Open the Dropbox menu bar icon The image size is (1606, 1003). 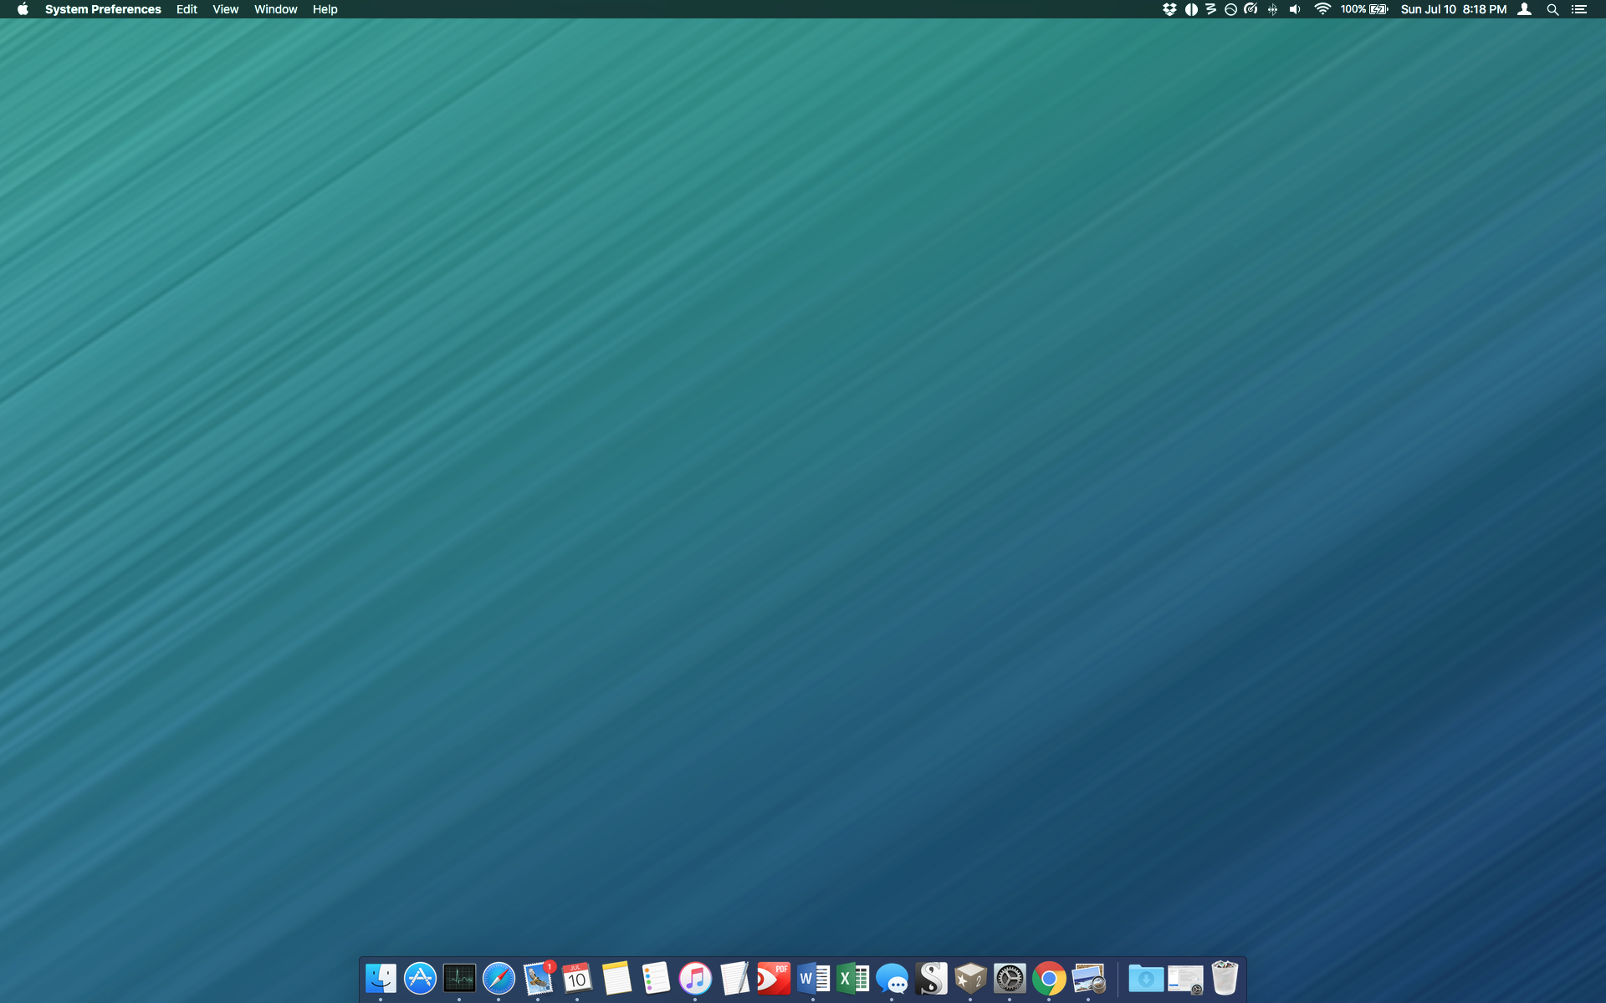coord(1169,9)
